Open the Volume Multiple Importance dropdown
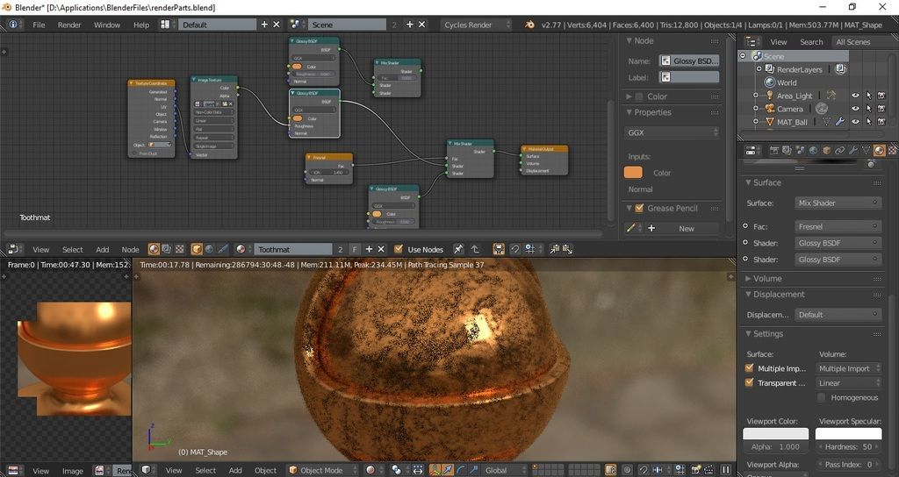Image resolution: width=899 pixels, height=477 pixels. (x=848, y=368)
